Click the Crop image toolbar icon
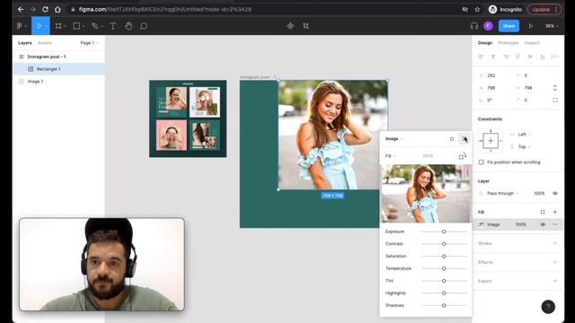 (x=305, y=26)
